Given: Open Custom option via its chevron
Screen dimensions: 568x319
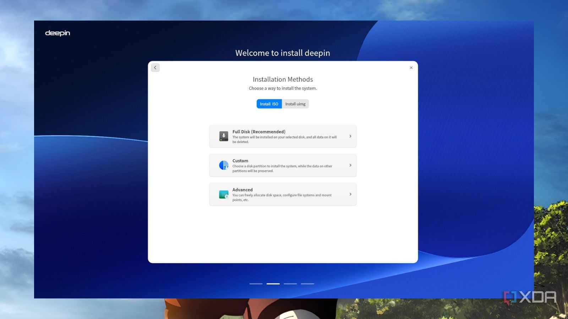Looking at the screenshot, I should click(x=350, y=165).
